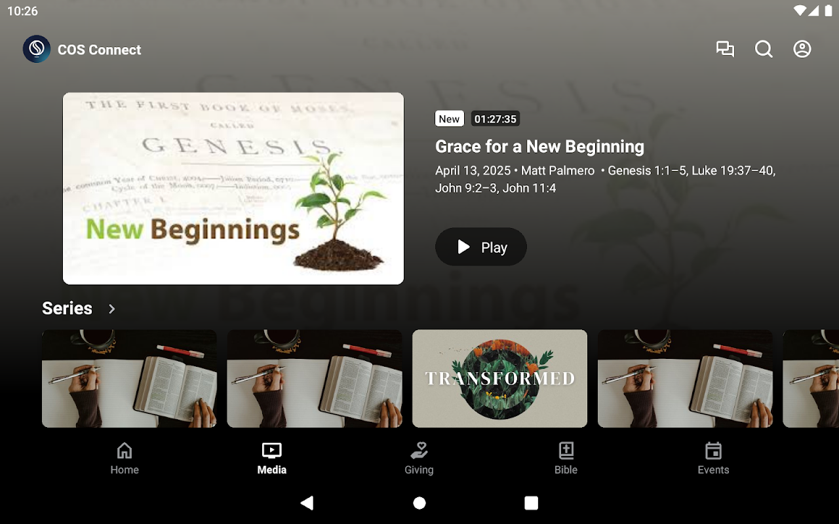Open the first series Bible-study thumbnail
The width and height of the screenshot is (839, 524).
(x=129, y=379)
